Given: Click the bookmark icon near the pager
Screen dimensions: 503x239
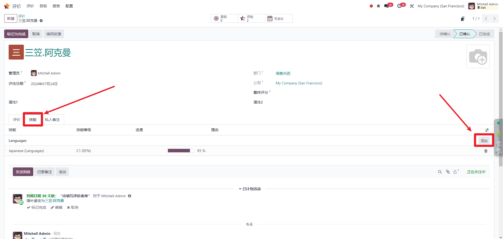Looking at the screenshot, I should (463, 19).
